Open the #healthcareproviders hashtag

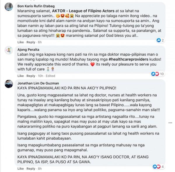point(128,59)
